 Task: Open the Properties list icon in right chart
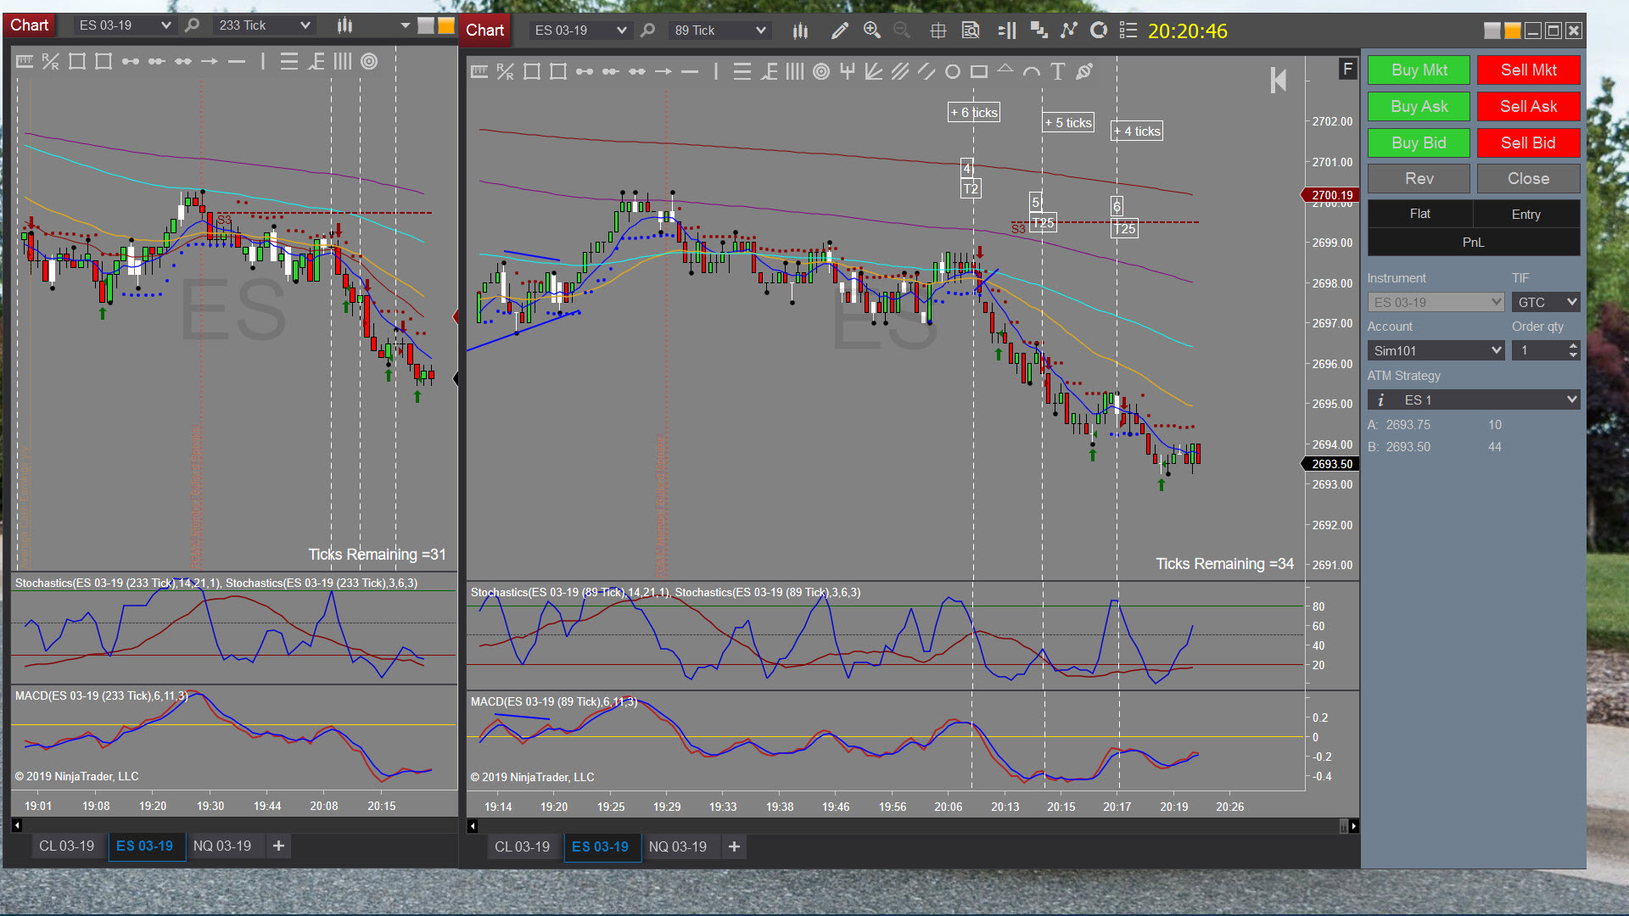tap(1128, 31)
